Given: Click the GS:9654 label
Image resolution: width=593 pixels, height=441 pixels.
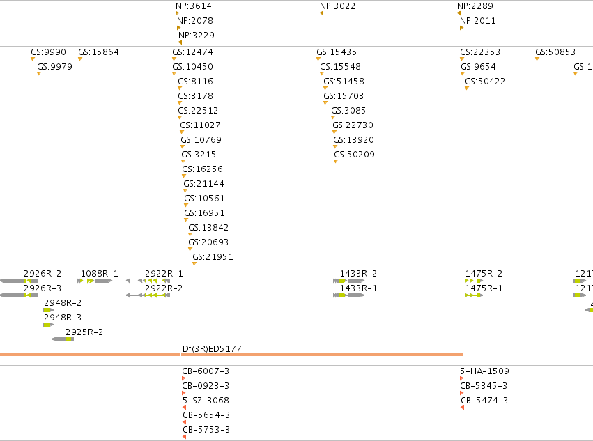Looking at the screenshot, I should tap(479, 67).
